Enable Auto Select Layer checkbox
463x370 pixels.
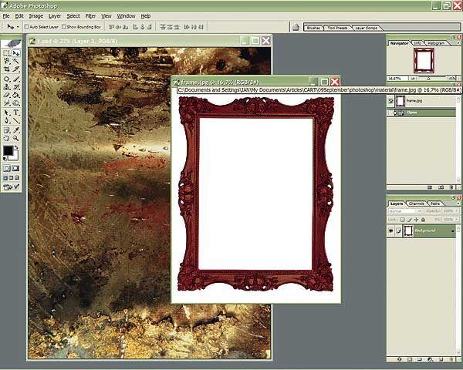tap(28, 26)
